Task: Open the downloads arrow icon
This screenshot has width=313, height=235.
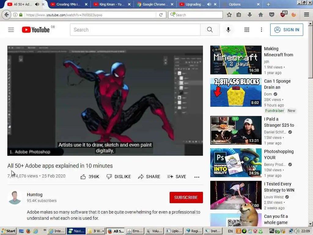Action: [x=250, y=15]
